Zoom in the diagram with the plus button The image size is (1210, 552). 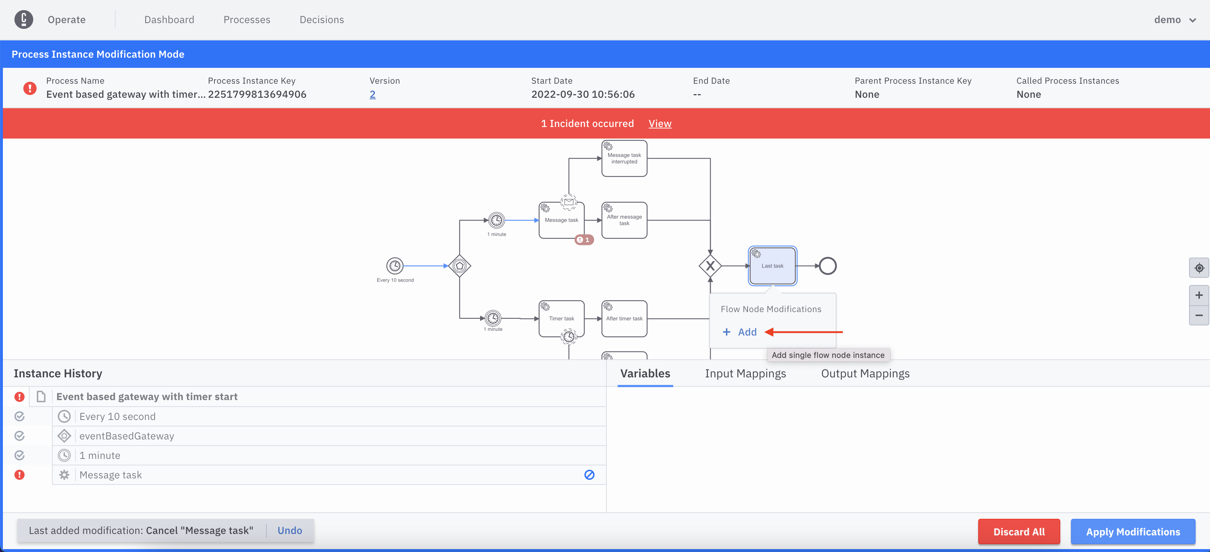coord(1199,295)
